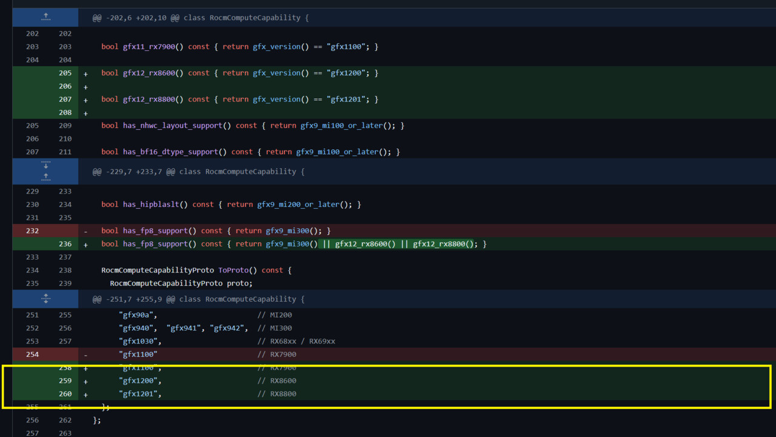Viewport: 776px width, 437px height.
Task: Expand down above the -229,7 +233,7 hunk
Action: point(45,165)
